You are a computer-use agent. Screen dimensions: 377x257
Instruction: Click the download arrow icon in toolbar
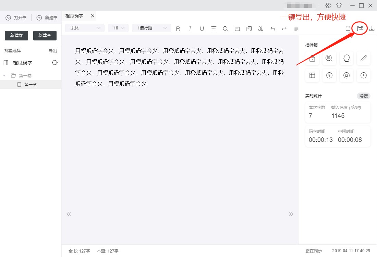click(372, 28)
